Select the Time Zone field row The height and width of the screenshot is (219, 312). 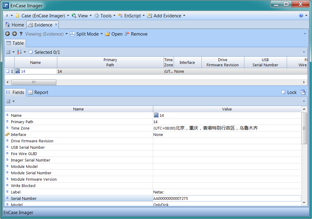[x=153, y=128]
